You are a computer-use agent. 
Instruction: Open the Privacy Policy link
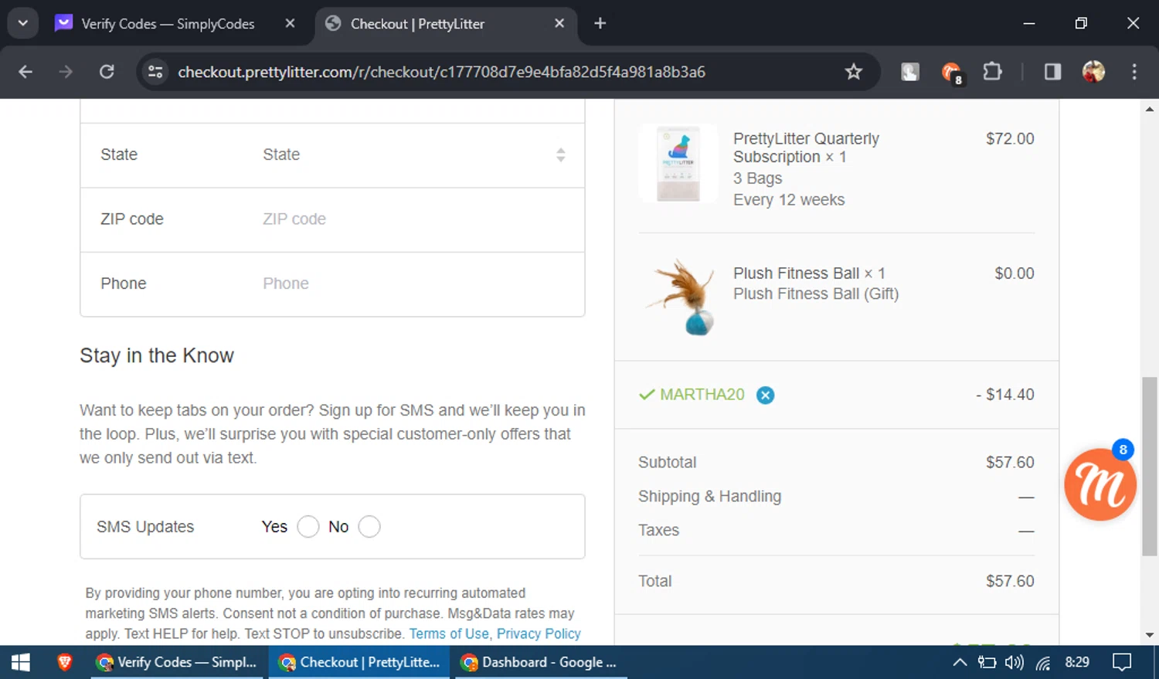coord(539,633)
